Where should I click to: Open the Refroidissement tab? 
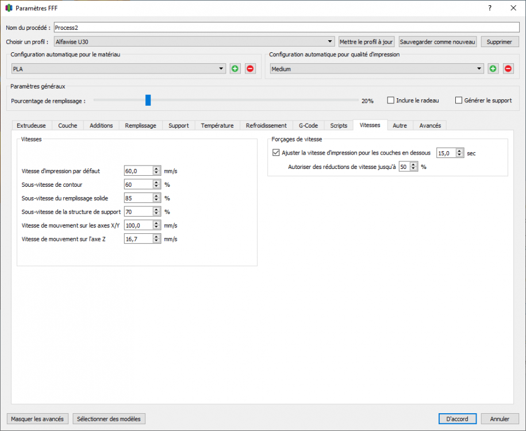[266, 125]
